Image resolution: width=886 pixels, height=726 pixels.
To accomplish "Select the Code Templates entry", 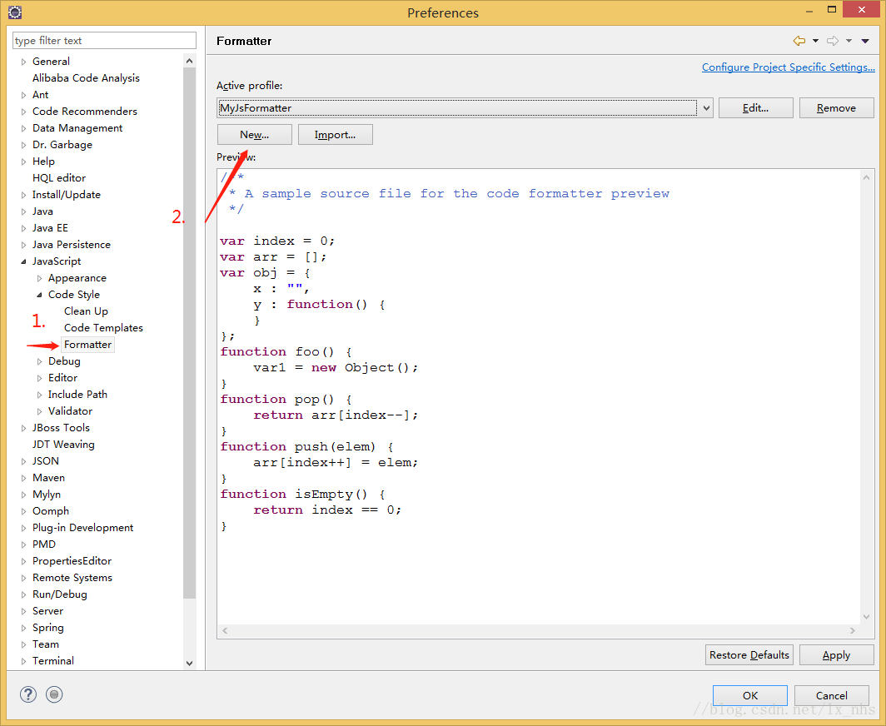I will point(102,327).
